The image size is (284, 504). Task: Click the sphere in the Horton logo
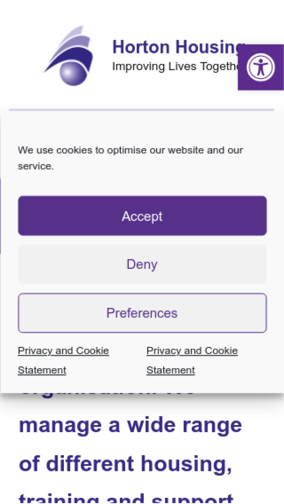[x=71, y=73]
